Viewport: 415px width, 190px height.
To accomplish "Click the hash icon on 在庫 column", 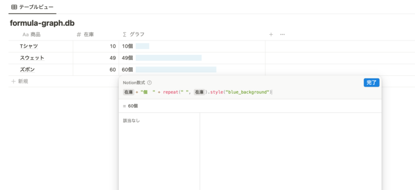I will tap(79, 34).
